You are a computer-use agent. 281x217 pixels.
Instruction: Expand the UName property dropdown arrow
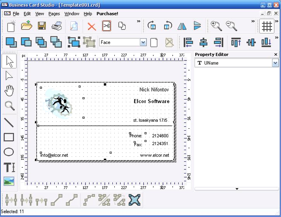(275, 63)
